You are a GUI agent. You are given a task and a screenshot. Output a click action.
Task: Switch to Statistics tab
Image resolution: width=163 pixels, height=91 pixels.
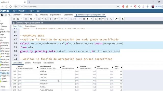[44, 15]
